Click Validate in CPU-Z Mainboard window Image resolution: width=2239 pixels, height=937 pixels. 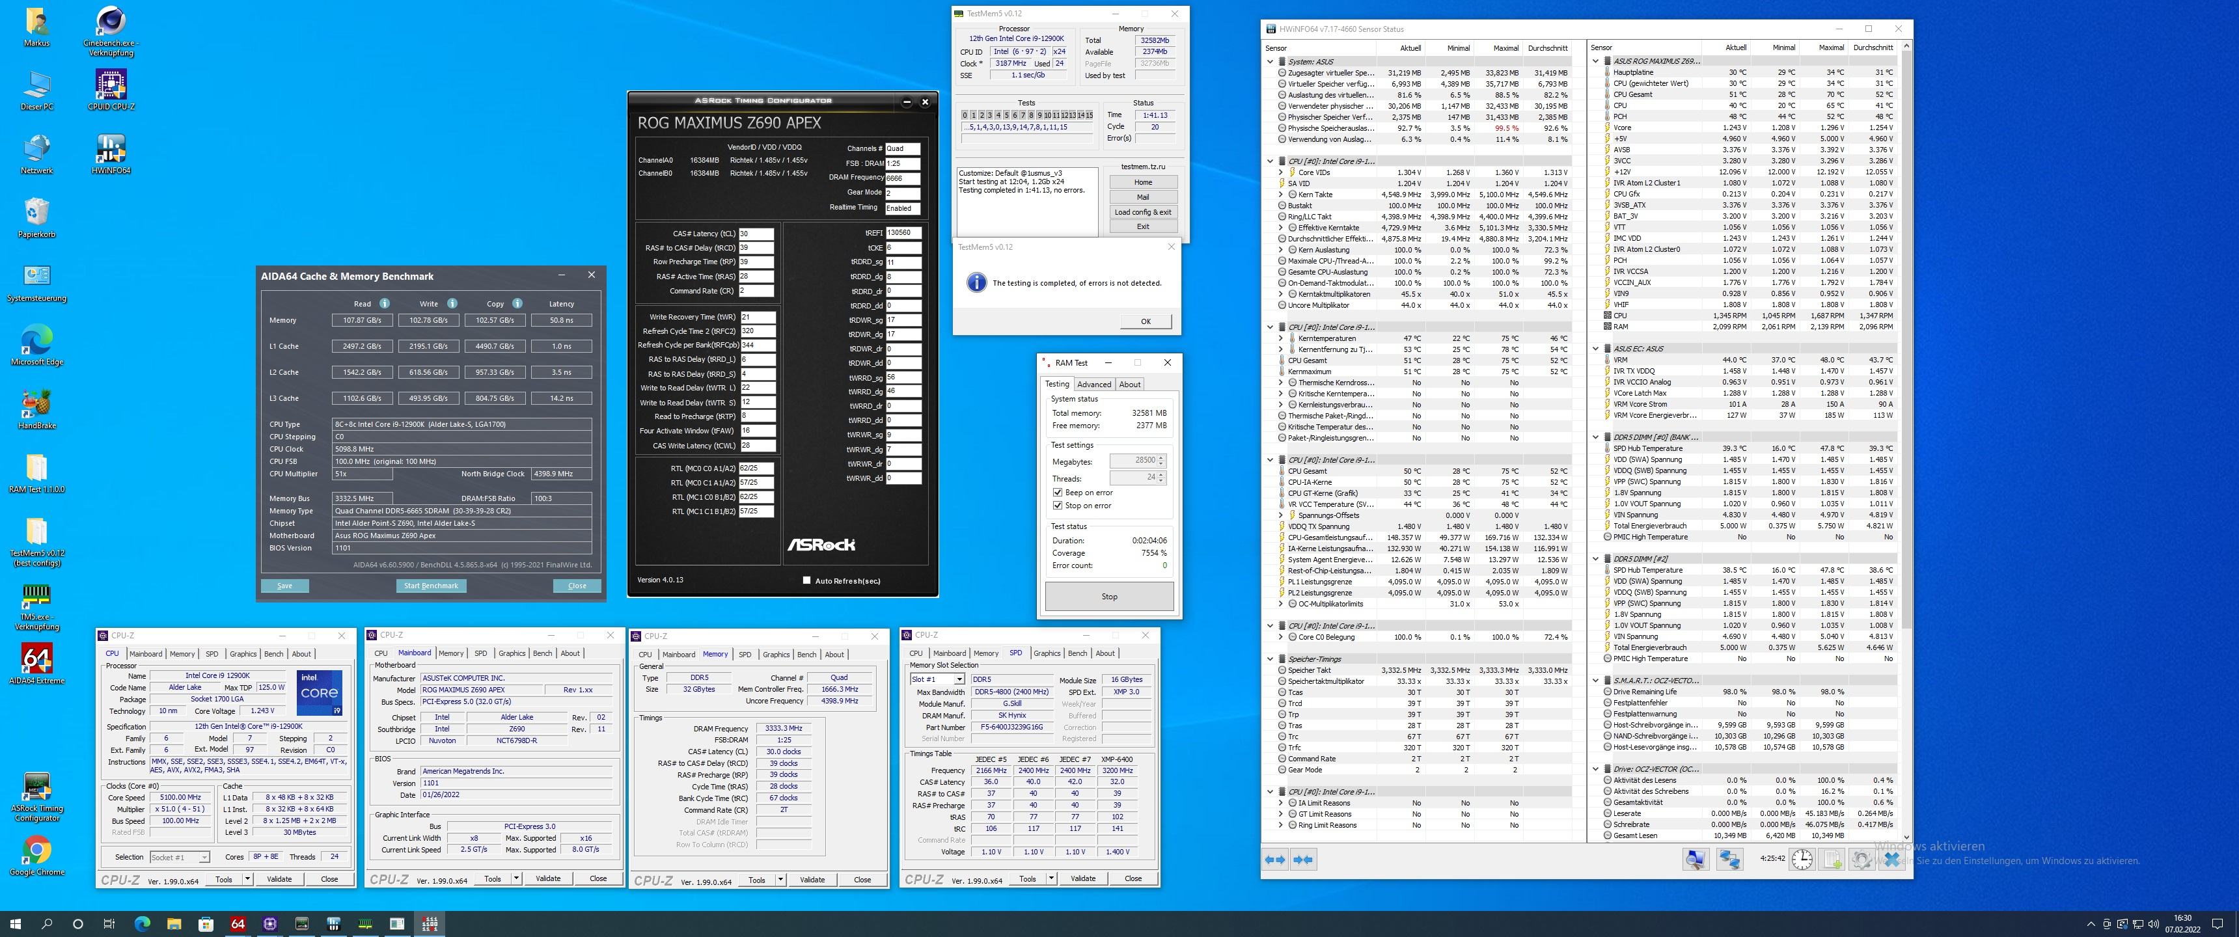pos(549,879)
